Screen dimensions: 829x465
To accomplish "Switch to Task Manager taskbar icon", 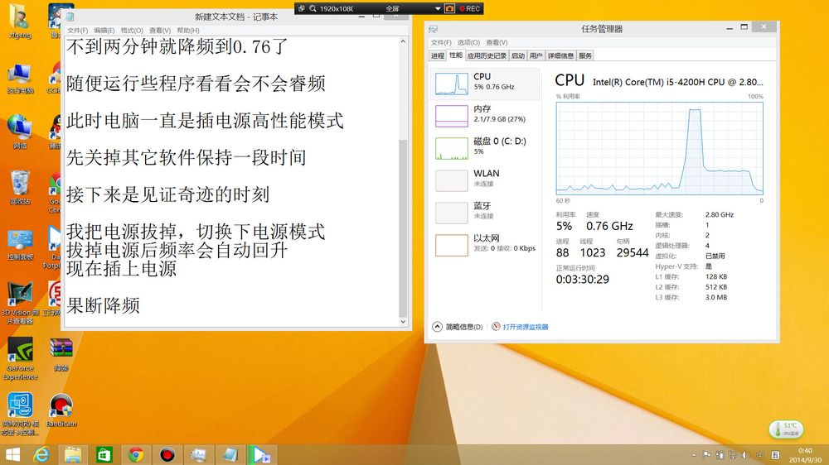I will 199,454.
